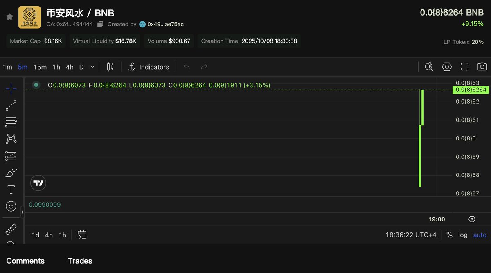Undo the last chart action
Viewport: 491px width, 273px height.
coord(187,67)
